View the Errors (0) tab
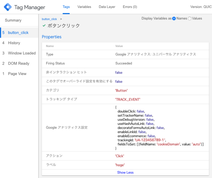Viewport: 212px width, 178px height. pos(130,7)
